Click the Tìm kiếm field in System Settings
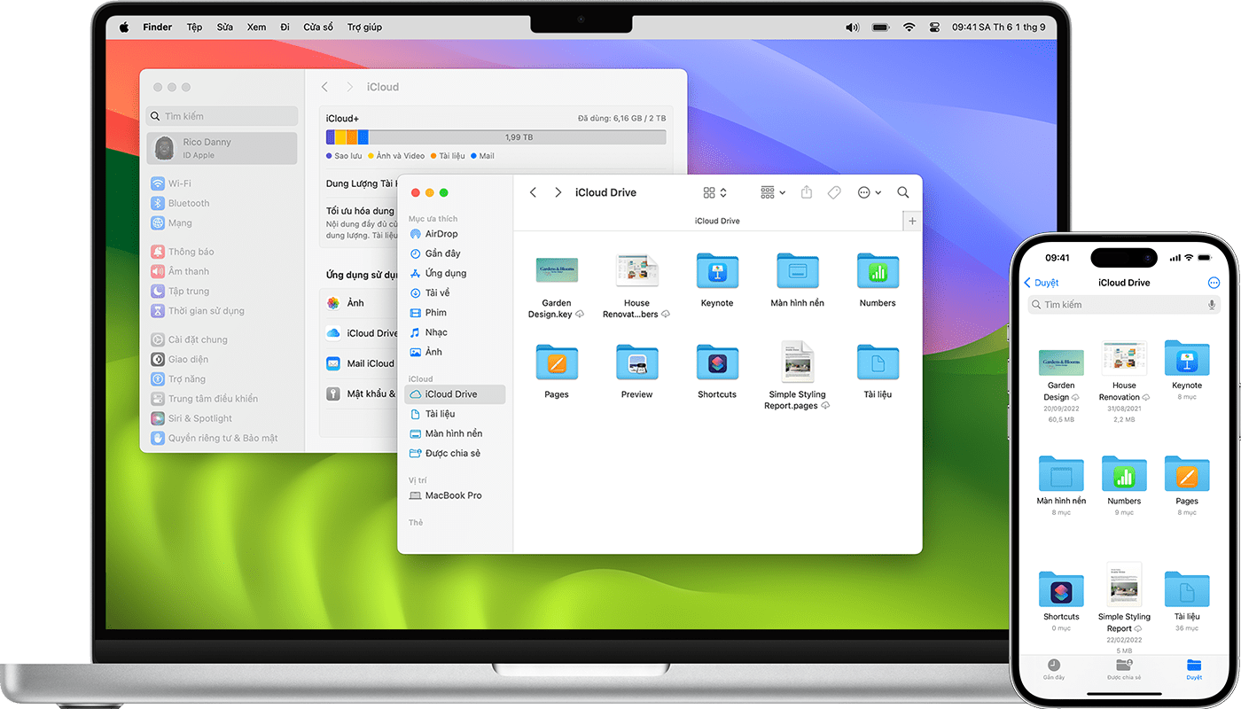The height and width of the screenshot is (709, 1241). pos(222,116)
